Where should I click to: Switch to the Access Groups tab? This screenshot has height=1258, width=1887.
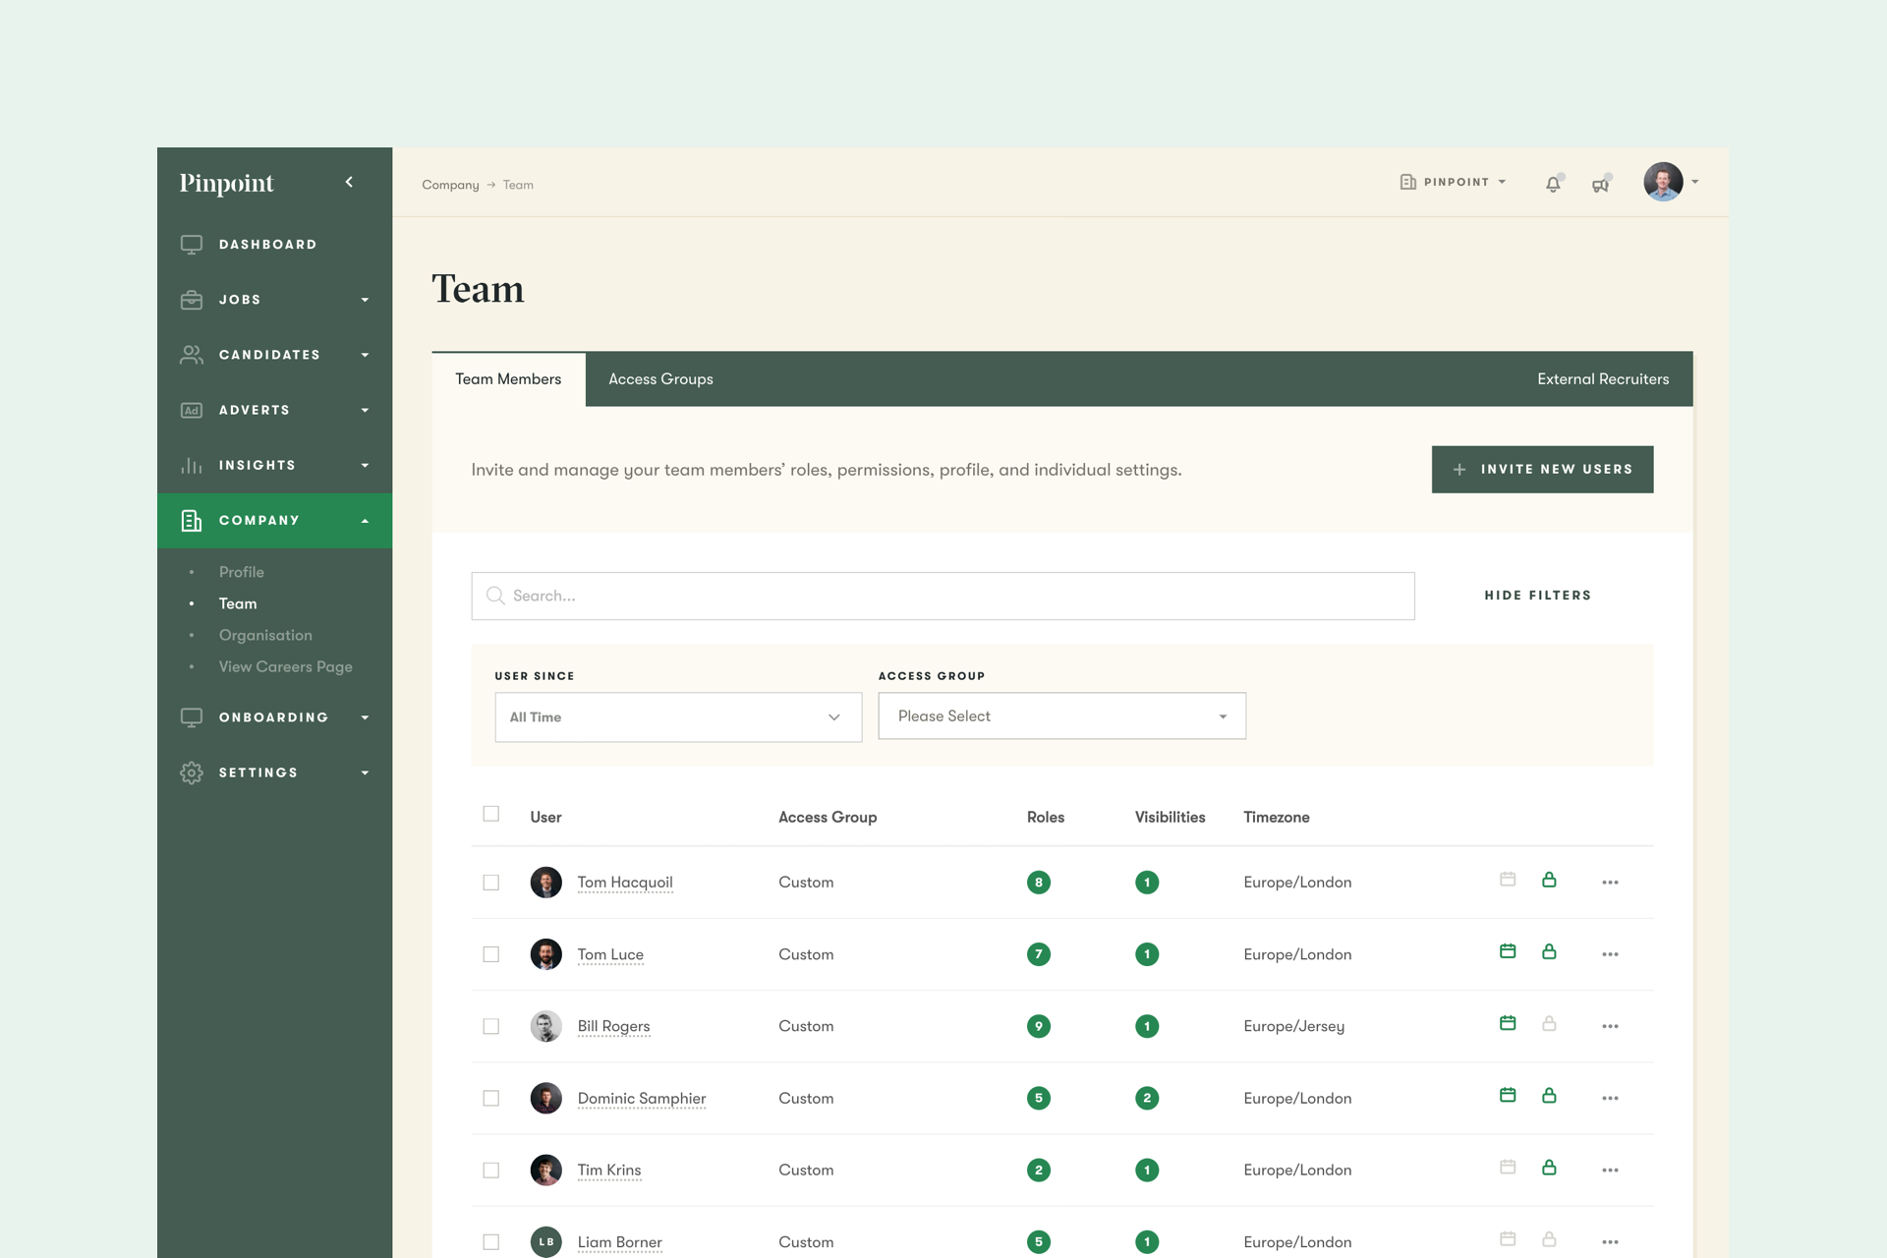[x=660, y=378]
